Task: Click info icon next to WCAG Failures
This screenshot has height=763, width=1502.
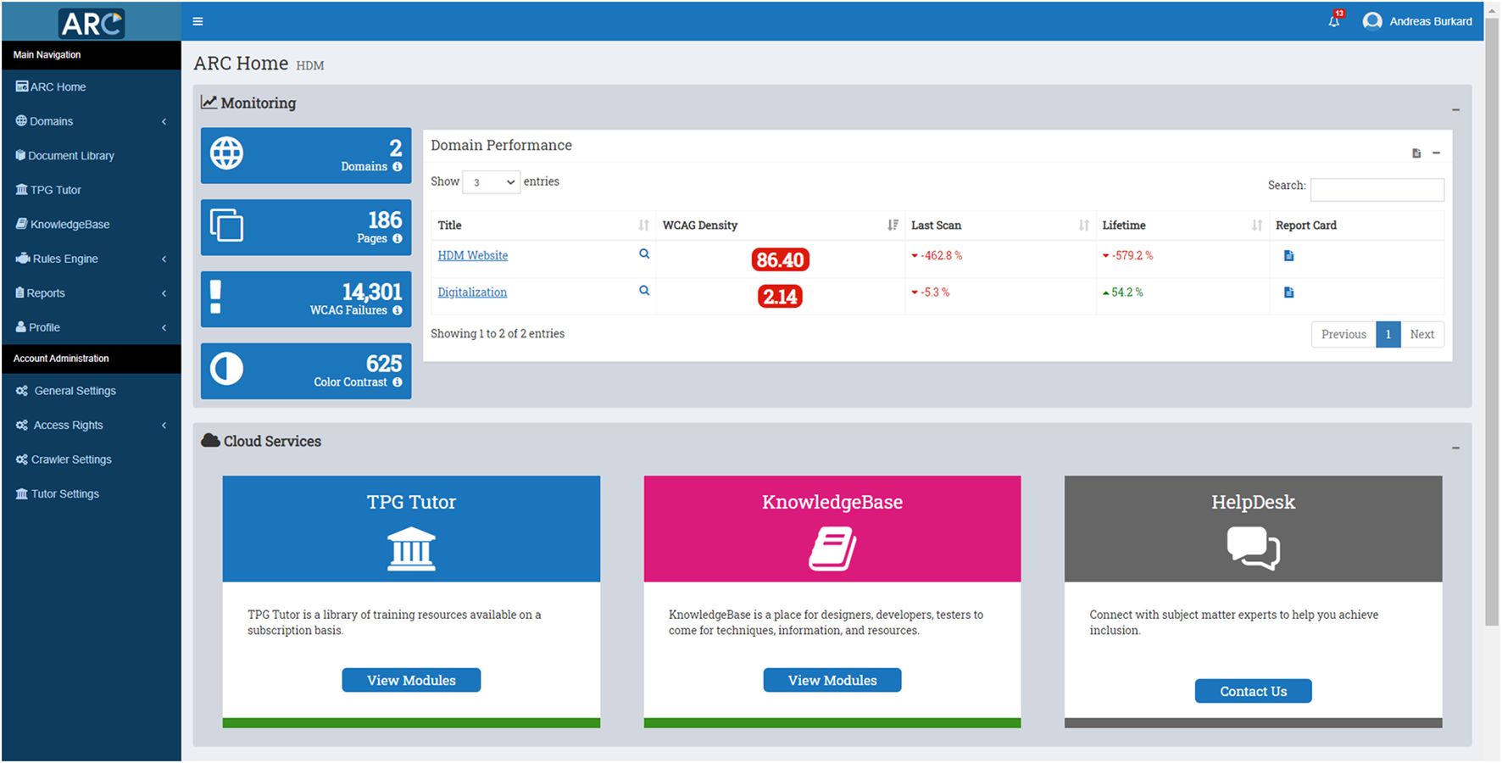Action: [398, 310]
